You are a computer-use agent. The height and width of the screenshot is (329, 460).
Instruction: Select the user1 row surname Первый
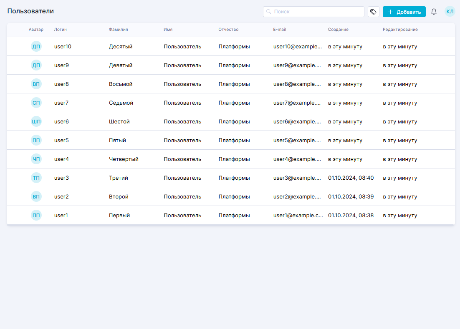[x=119, y=216]
